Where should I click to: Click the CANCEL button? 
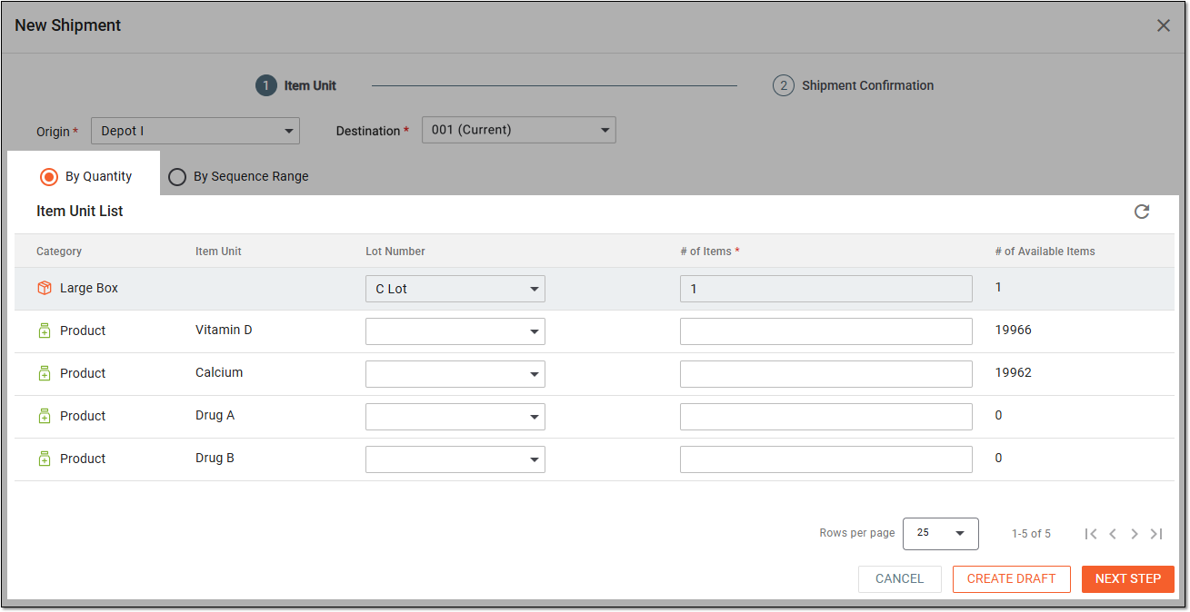900,579
